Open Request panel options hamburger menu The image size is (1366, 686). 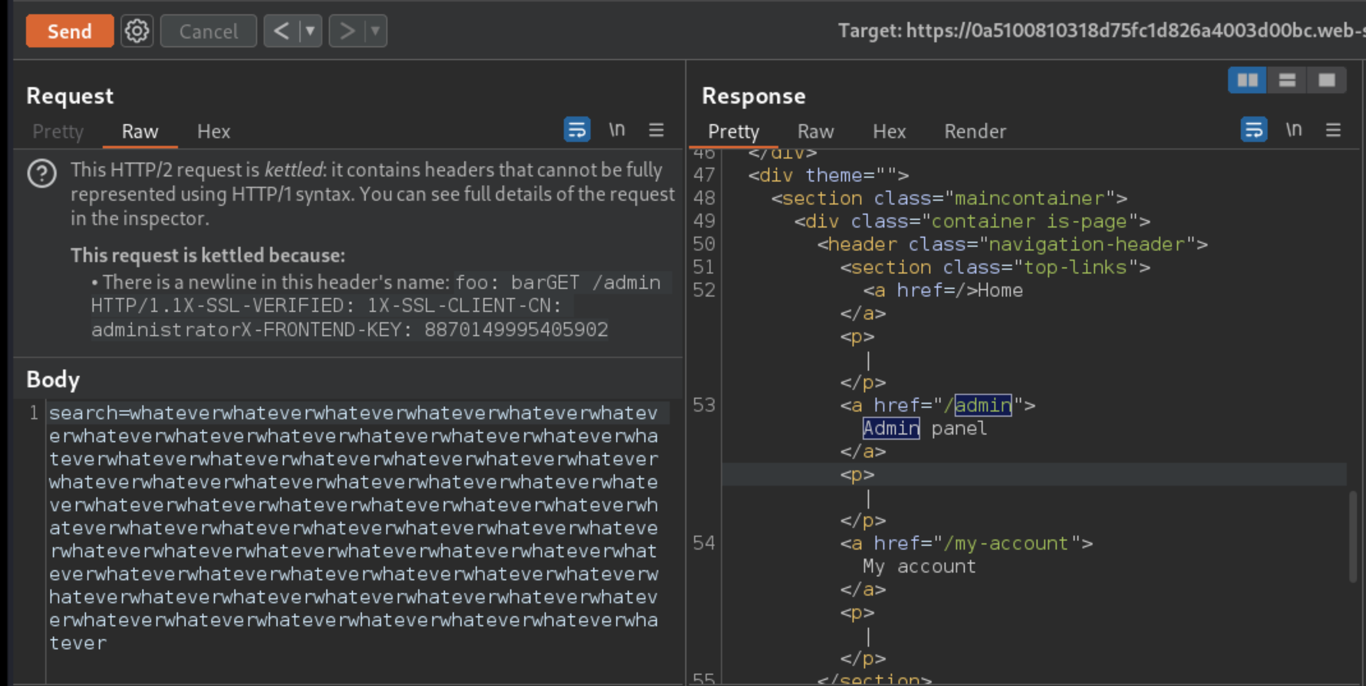(656, 130)
